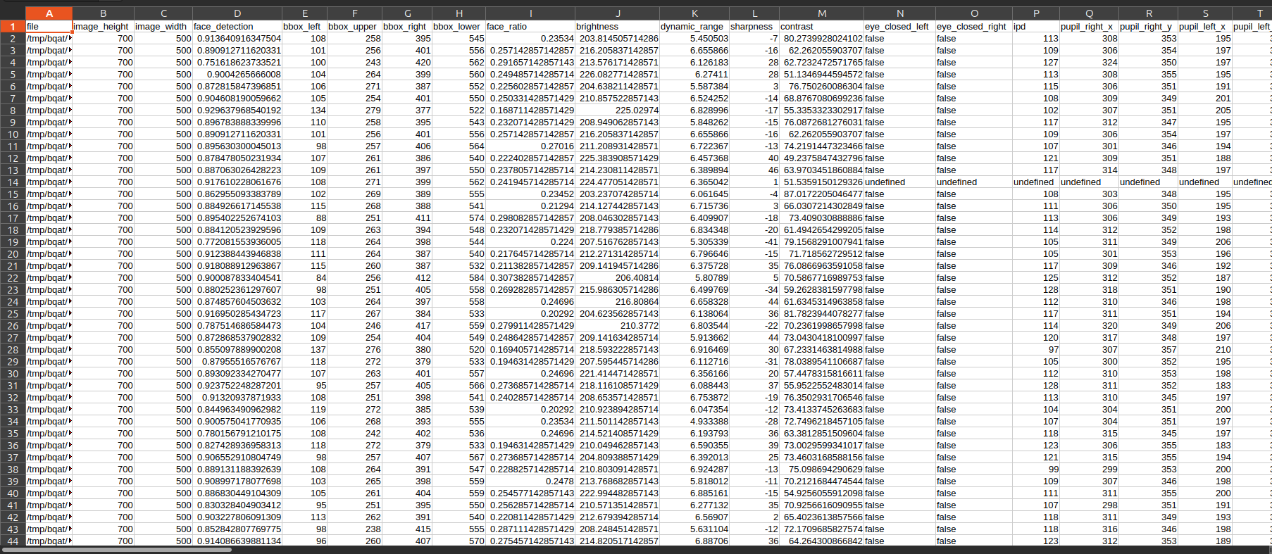This screenshot has height=554, width=1272.
Task: Select the entire column A header
Action: pos(49,13)
